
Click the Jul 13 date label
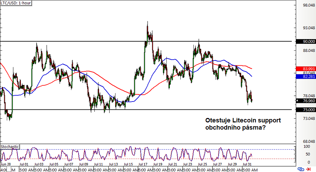click(113, 164)
